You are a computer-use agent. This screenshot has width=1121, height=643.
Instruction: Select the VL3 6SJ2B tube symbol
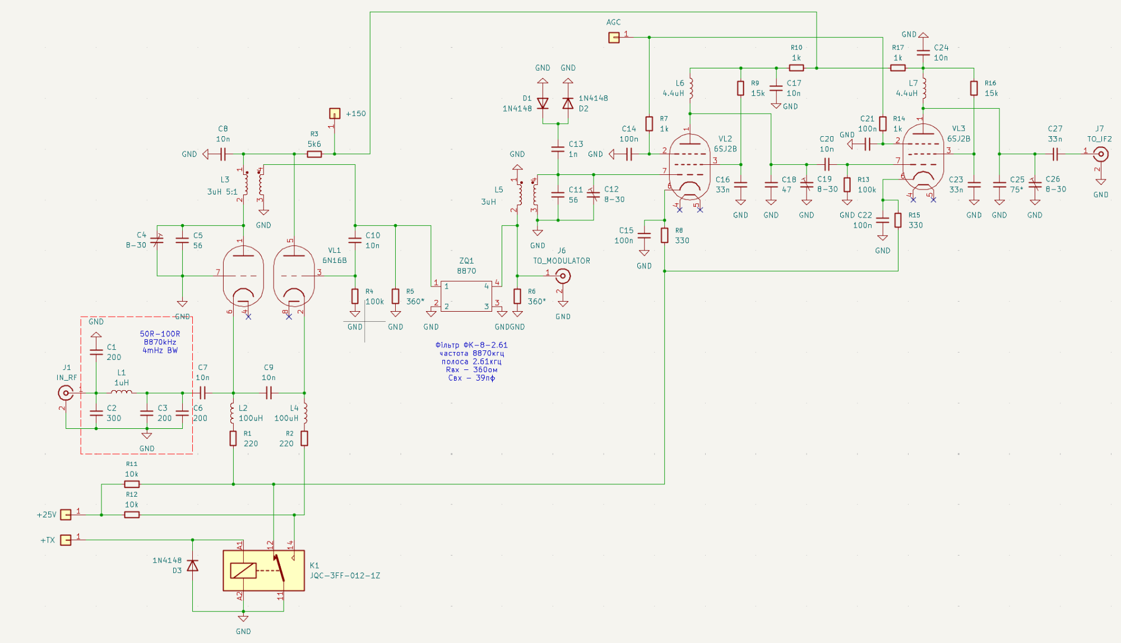[923, 156]
